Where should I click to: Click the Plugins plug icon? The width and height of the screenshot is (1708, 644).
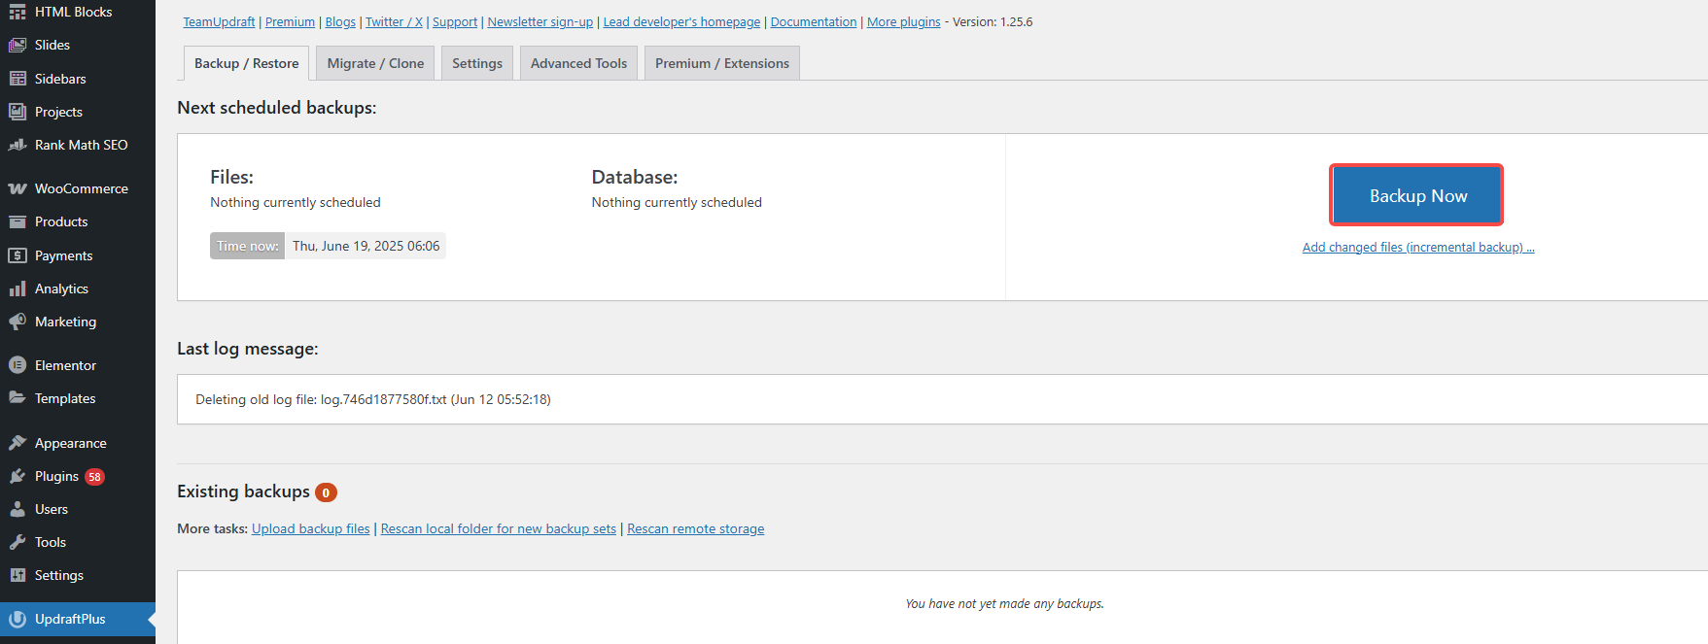17,476
